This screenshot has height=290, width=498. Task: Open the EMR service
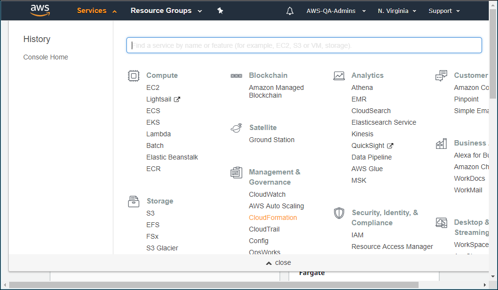359,99
